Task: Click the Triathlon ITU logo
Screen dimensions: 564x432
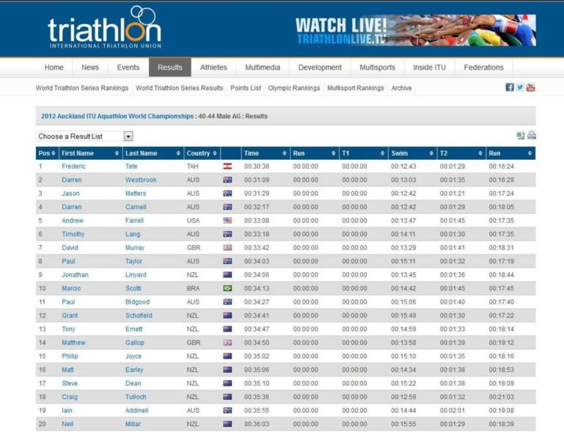Action: coord(104,28)
